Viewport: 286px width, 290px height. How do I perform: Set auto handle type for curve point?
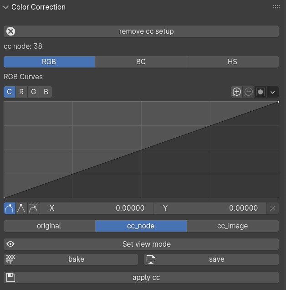(x=10, y=208)
